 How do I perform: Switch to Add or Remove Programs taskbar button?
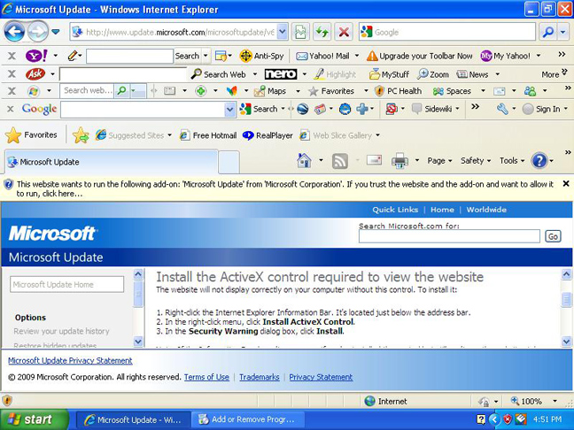(248, 419)
